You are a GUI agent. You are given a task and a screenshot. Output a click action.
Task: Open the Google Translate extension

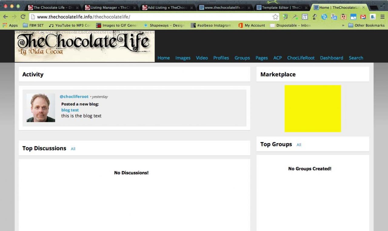click(334, 17)
